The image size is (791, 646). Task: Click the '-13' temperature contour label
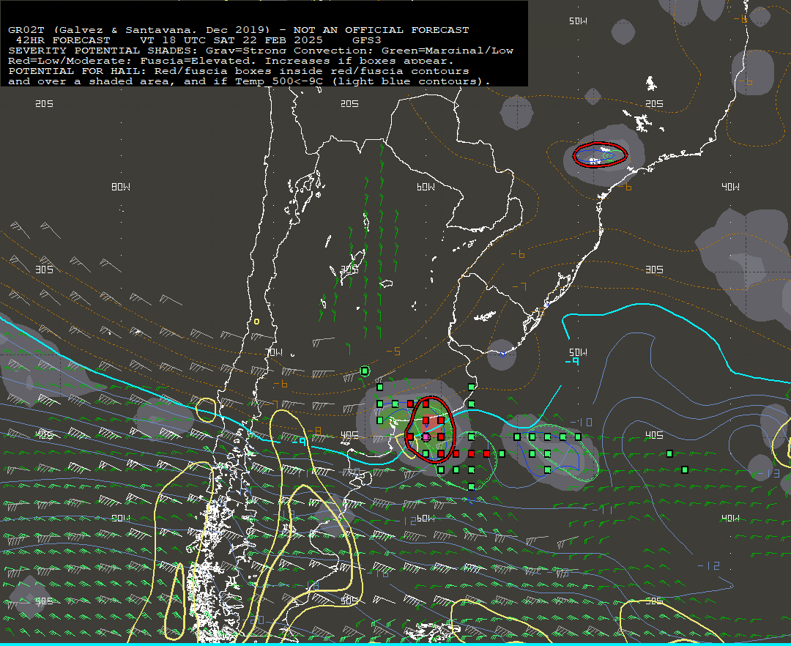[x=769, y=473]
